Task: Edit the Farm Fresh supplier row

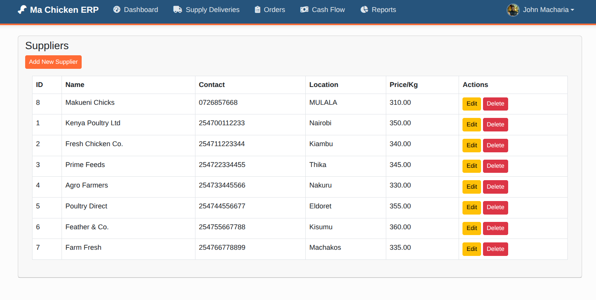Action: click(x=471, y=249)
